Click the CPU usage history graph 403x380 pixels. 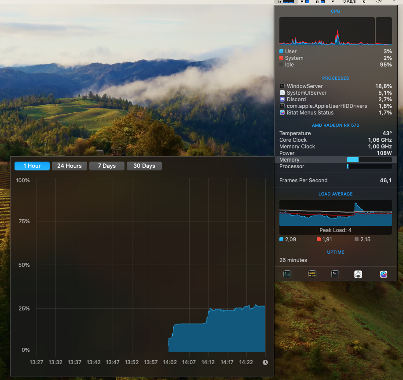326,31
